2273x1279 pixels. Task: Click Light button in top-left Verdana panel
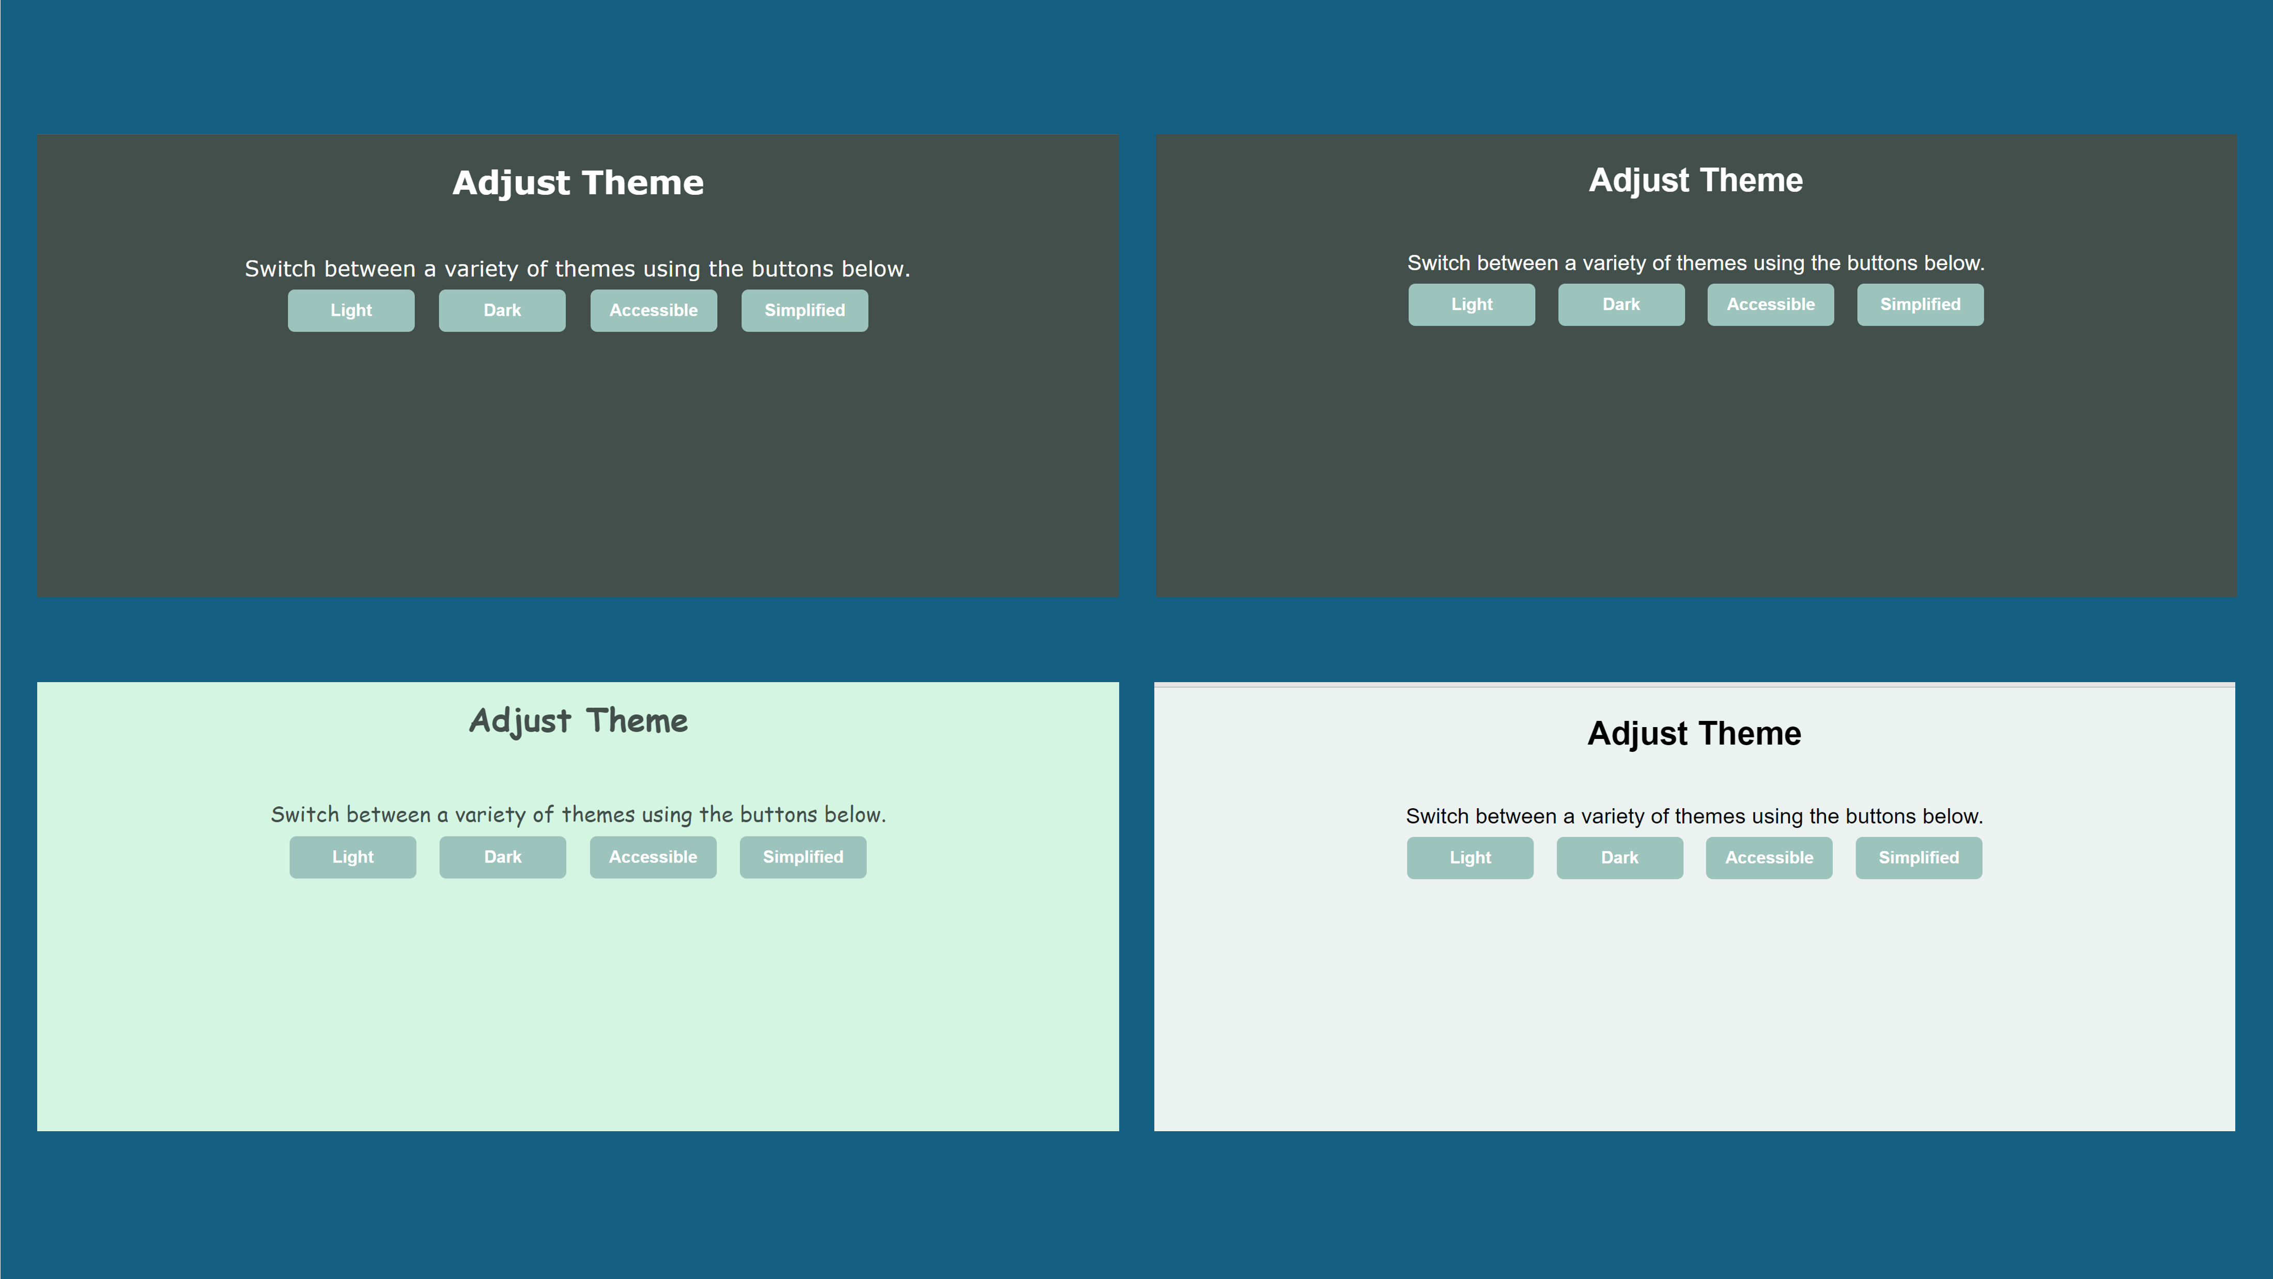point(350,310)
